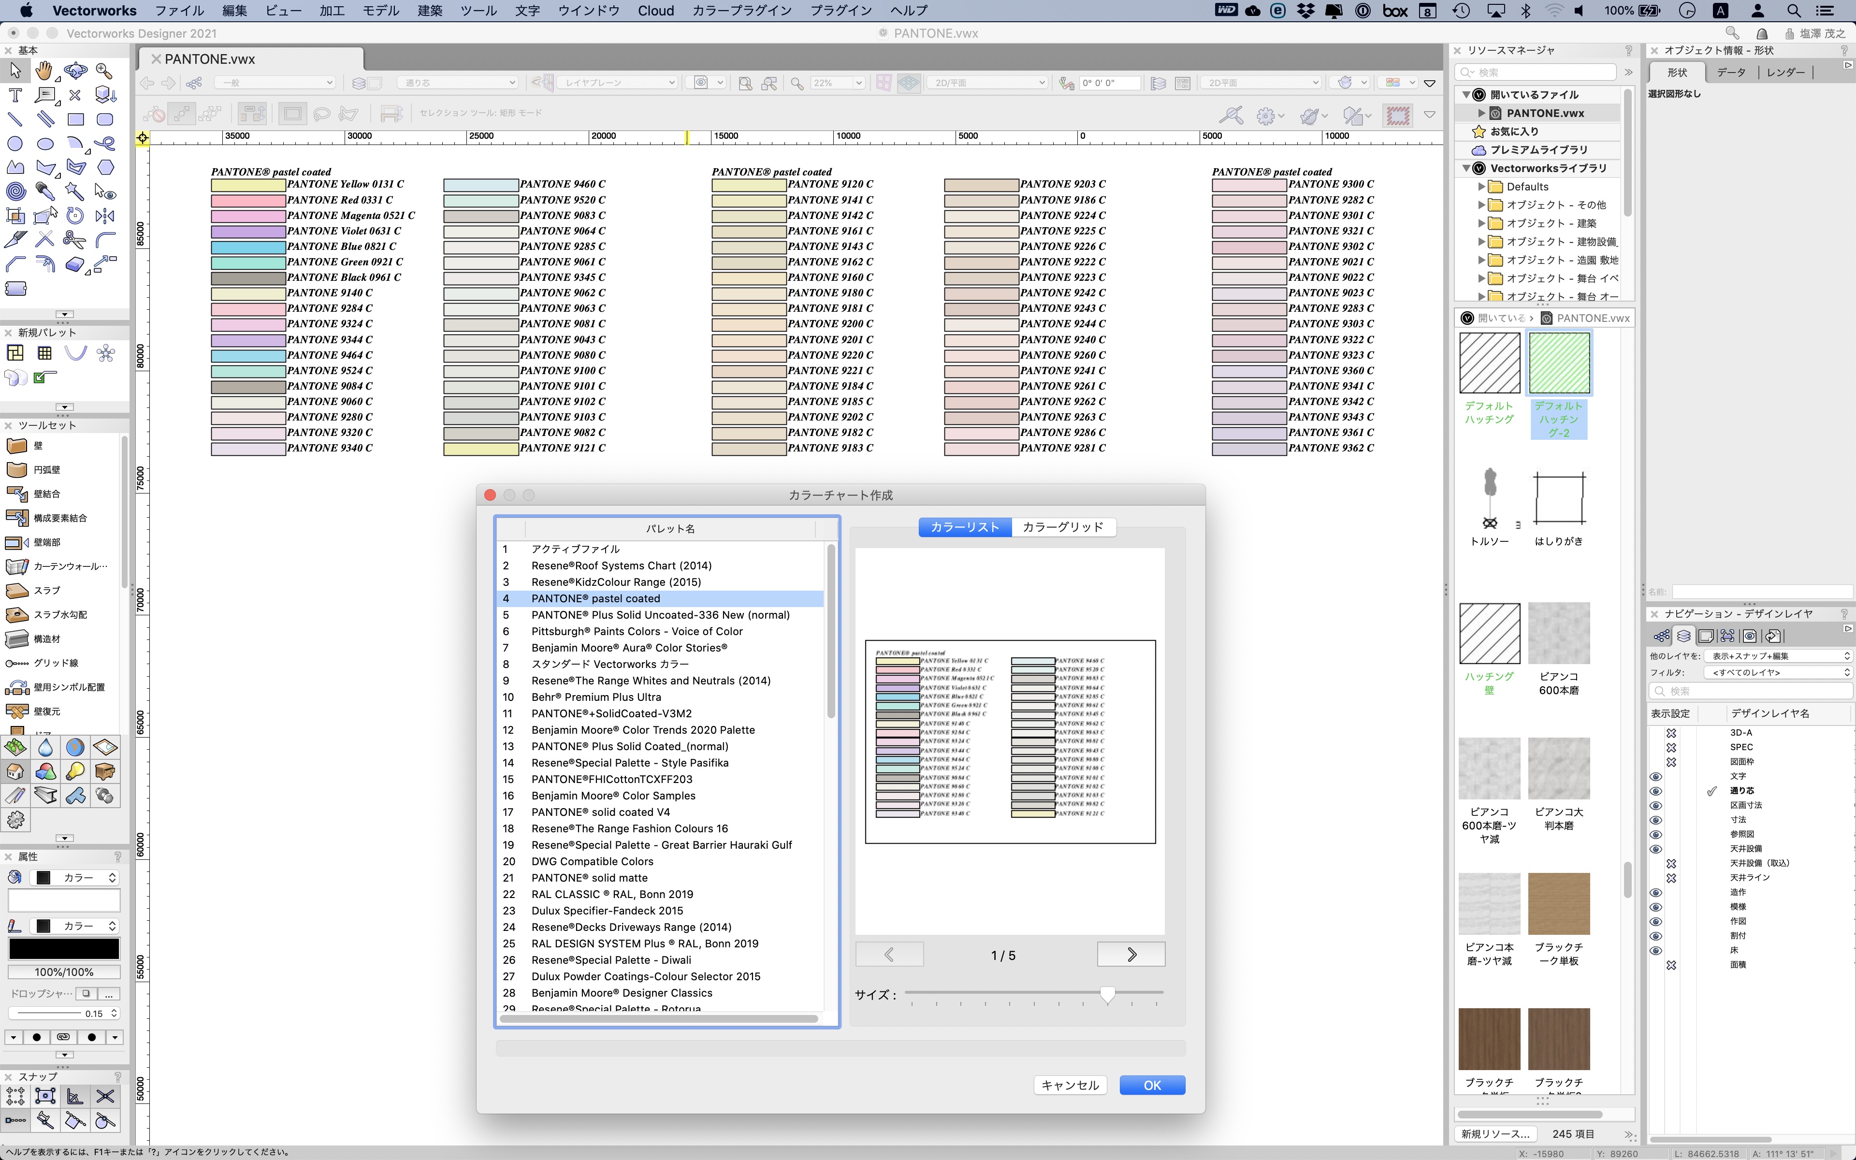Pick the Eraser clip tool
Image resolution: width=1856 pixels, height=1160 pixels.
click(75, 265)
